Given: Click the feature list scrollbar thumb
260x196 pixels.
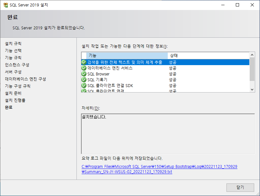Looking at the screenshot, I should tap(252, 69).
